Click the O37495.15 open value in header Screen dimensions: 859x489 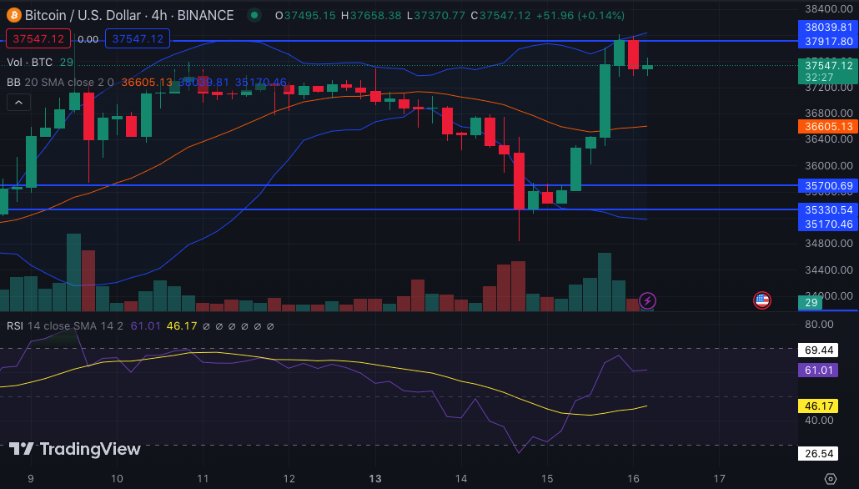pyautogui.click(x=305, y=15)
